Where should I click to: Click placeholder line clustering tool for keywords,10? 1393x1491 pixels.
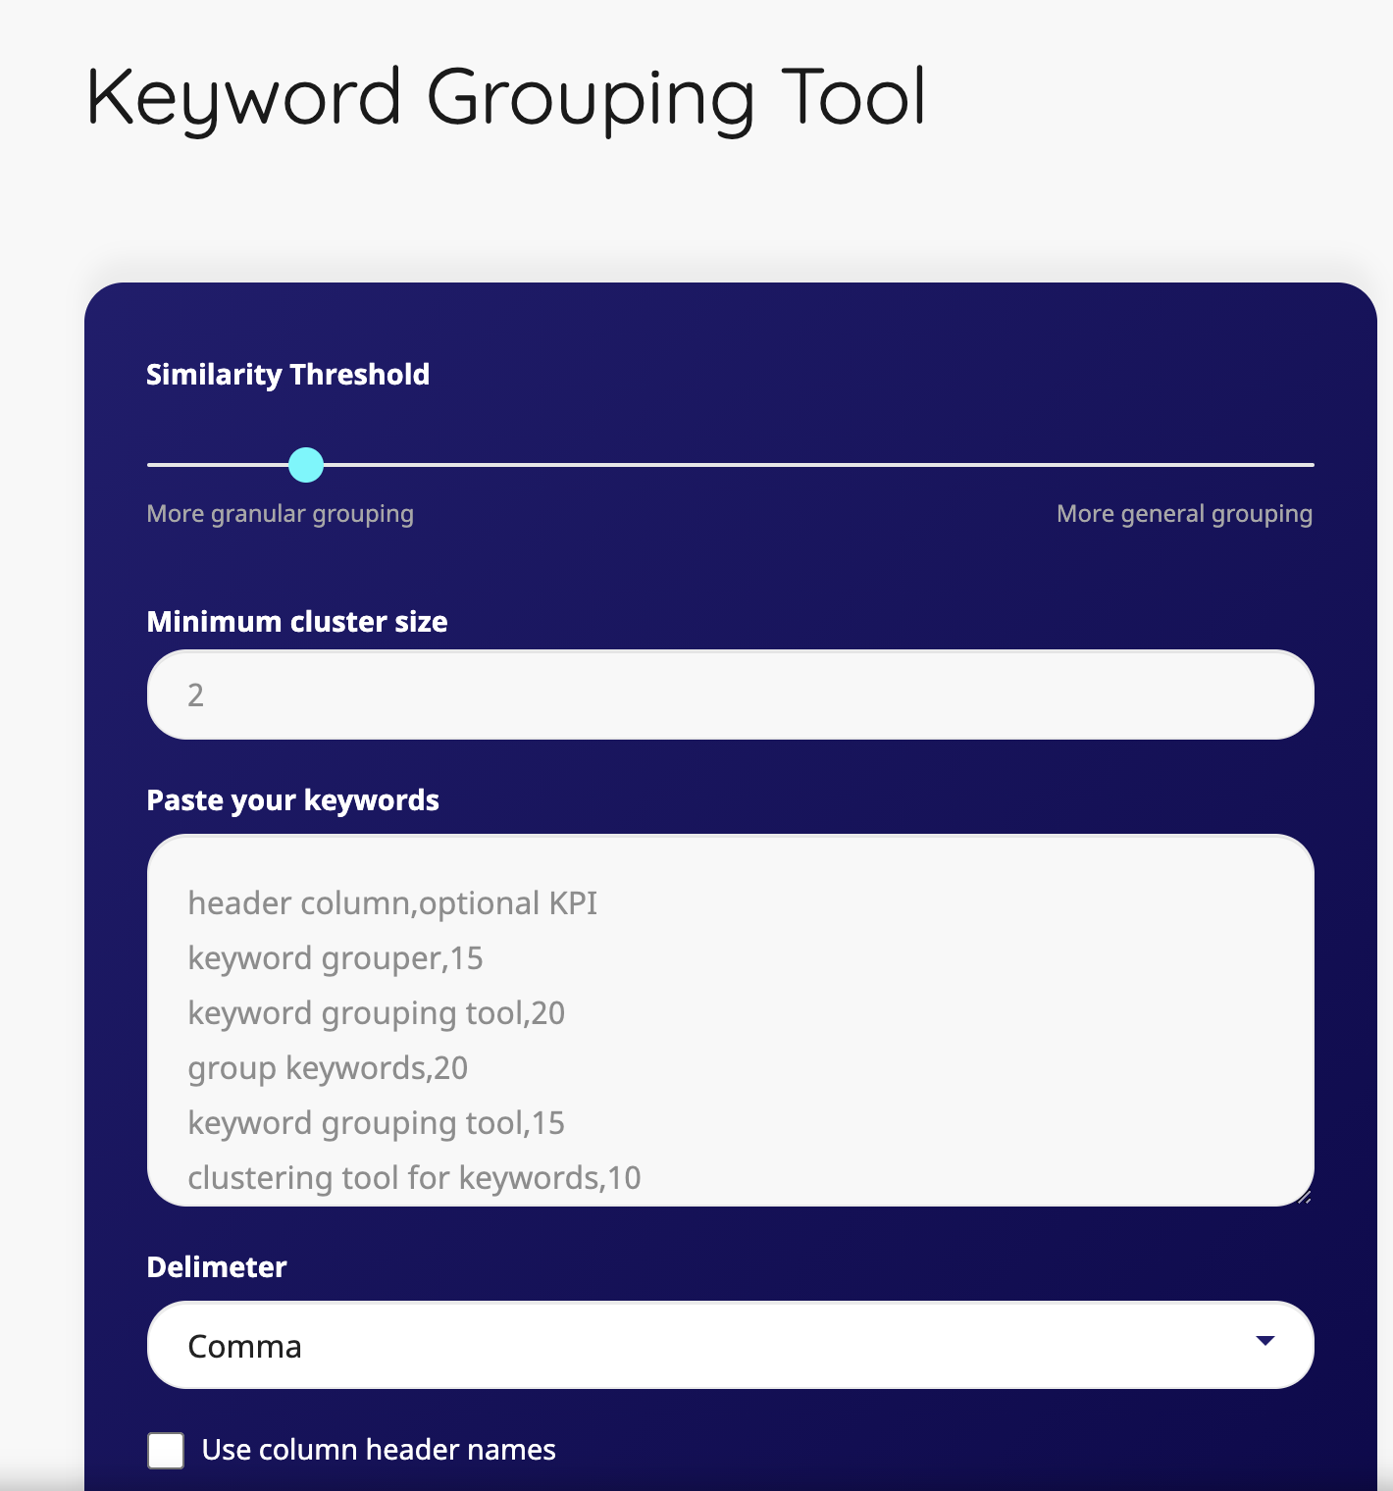[x=414, y=1178]
